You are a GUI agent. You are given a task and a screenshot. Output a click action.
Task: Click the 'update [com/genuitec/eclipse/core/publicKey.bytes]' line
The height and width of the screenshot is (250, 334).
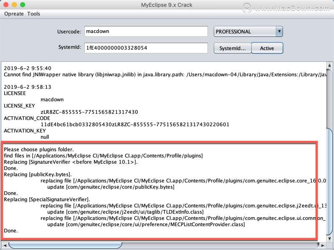pyautogui.click(x=111, y=187)
